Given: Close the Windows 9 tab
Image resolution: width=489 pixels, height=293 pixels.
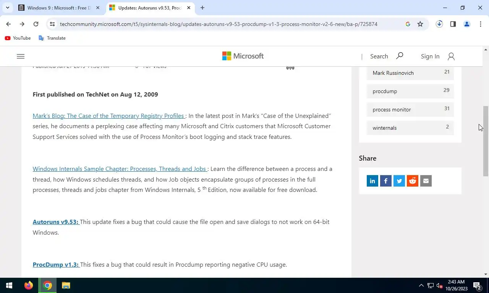Looking at the screenshot, I should 98,8.
